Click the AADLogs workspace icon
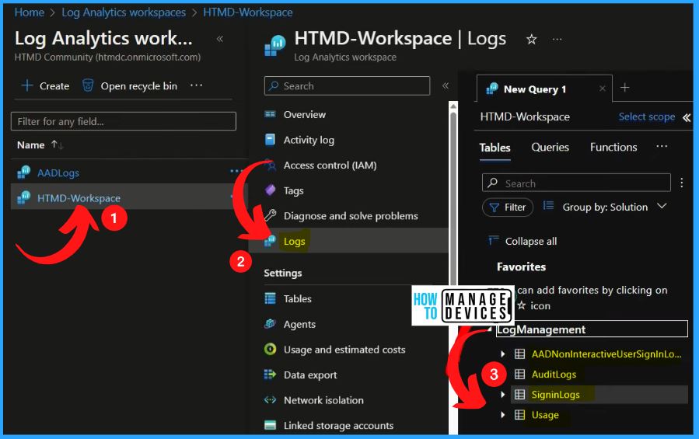Viewport: 699px width, 439px height. [x=23, y=172]
